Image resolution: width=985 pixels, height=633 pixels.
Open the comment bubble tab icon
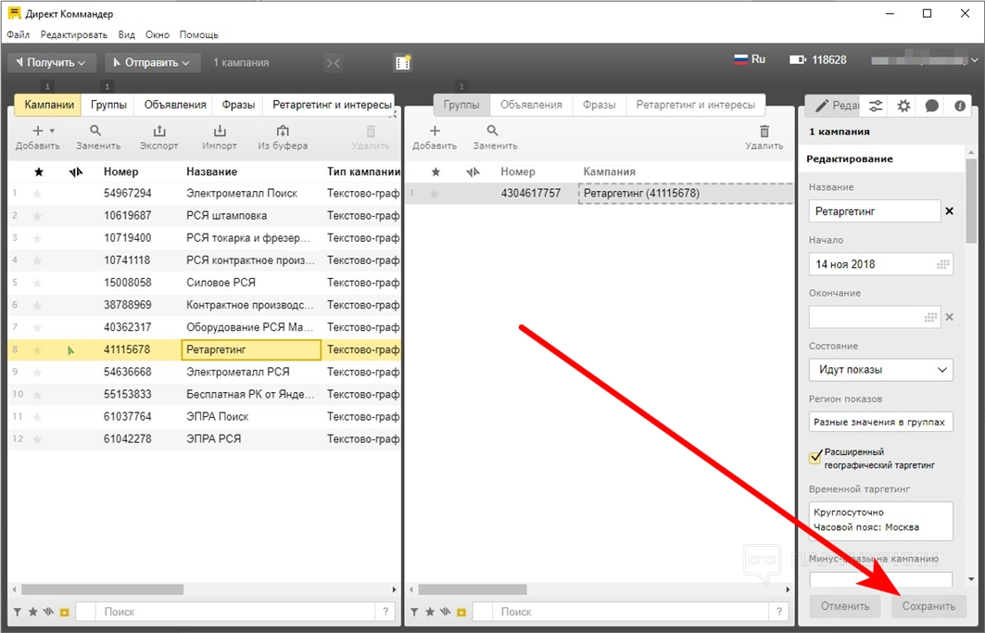931,106
